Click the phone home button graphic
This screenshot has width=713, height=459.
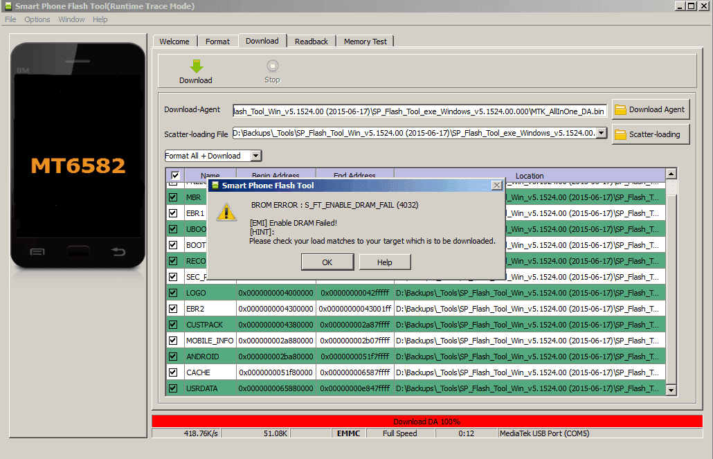pos(78,251)
